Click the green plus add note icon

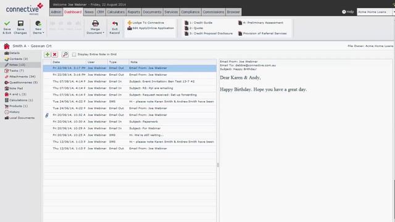[48, 54]
